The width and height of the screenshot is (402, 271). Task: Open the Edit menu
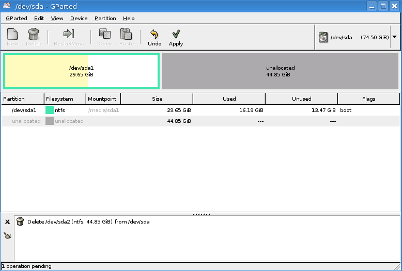[x=39, y=19]
